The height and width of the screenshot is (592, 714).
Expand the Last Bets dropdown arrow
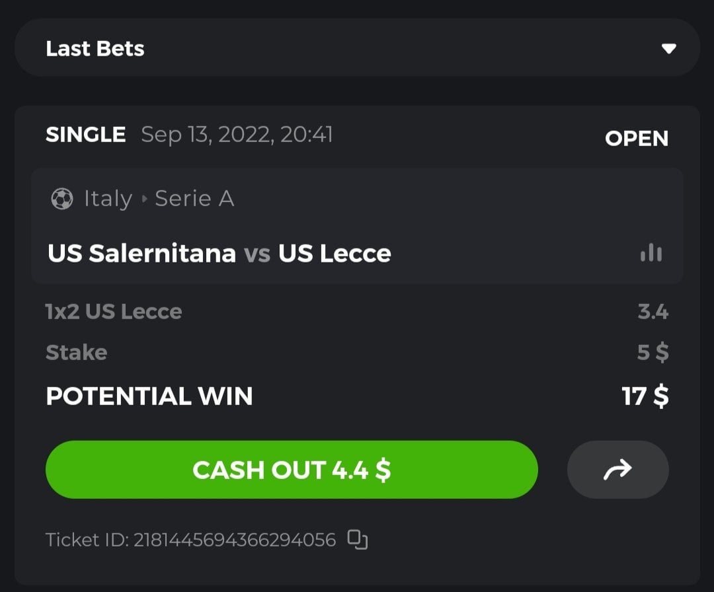669,49
